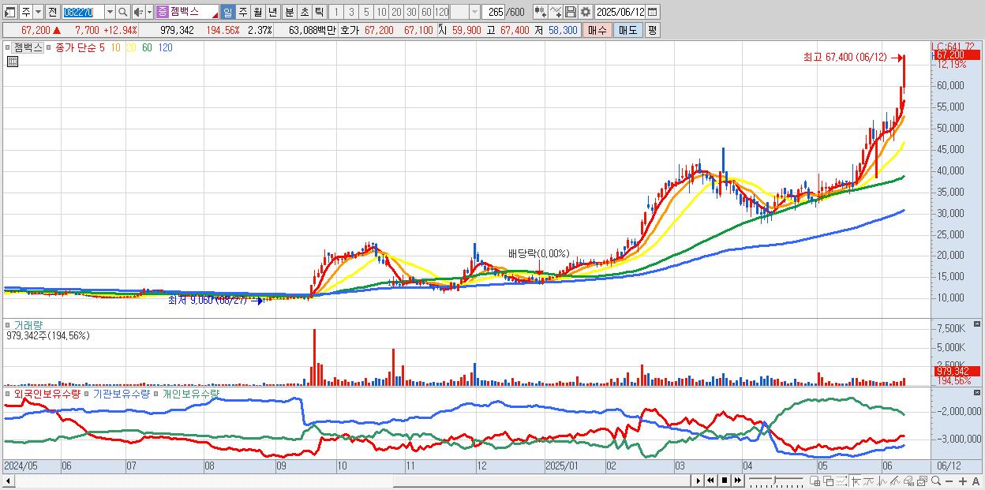Choose the 5 interval button

pyautogui.click(x=366, y=12)
